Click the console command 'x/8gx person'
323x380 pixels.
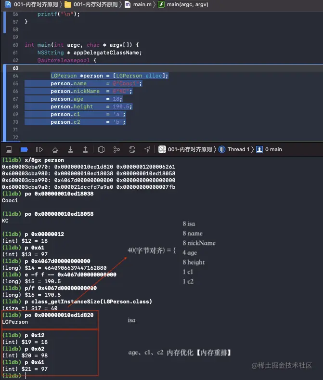pyautogui.click(x=44, y=160)
